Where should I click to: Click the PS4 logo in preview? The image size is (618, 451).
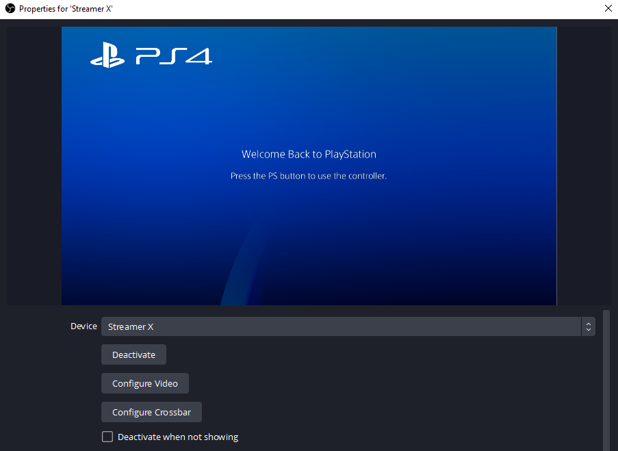click(x=151, y=55)
